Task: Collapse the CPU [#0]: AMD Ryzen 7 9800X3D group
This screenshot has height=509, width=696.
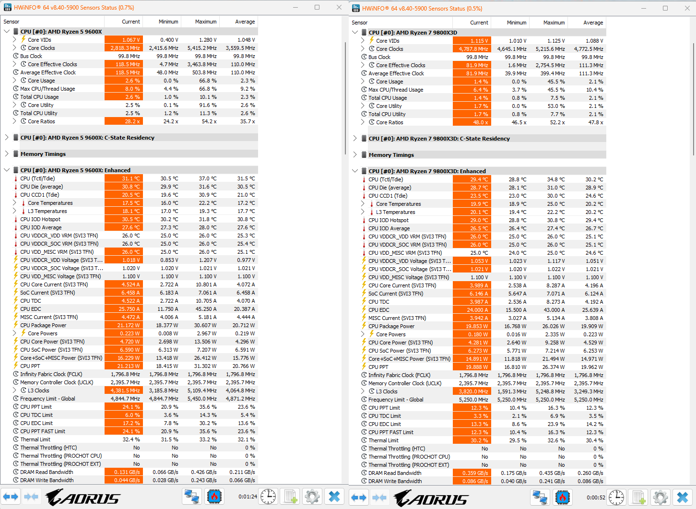Action: [355, 33]
